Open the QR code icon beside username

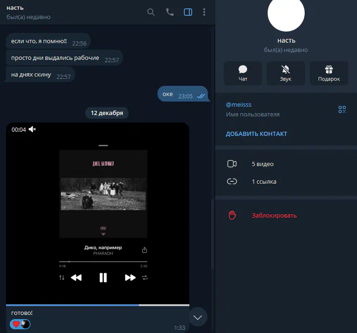342,109
